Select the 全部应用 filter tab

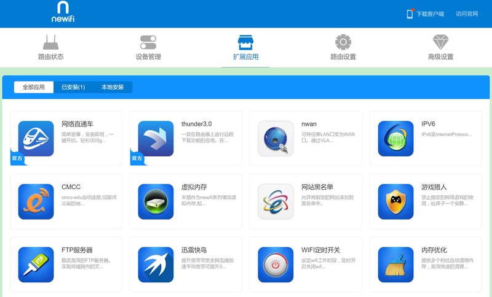click(x=34, y=87)
